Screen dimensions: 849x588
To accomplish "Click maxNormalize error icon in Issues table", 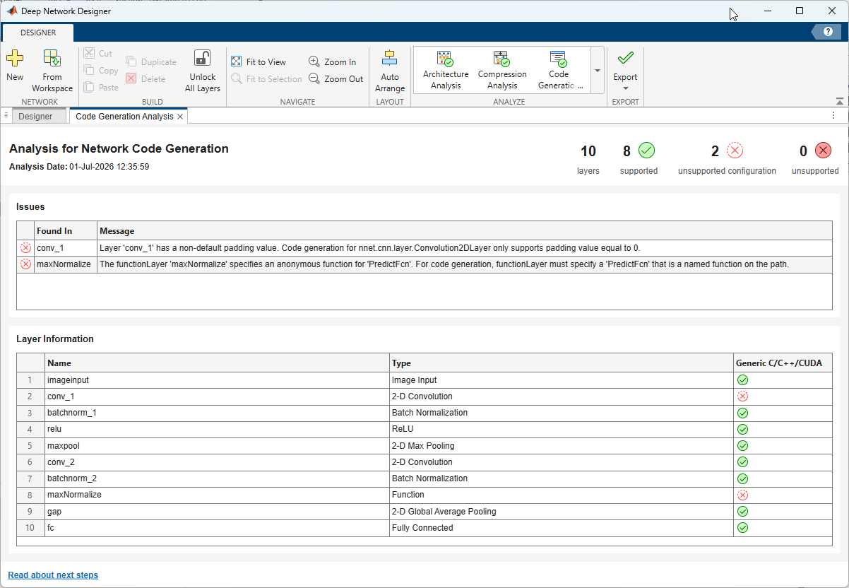I will [x=25, y=264].
